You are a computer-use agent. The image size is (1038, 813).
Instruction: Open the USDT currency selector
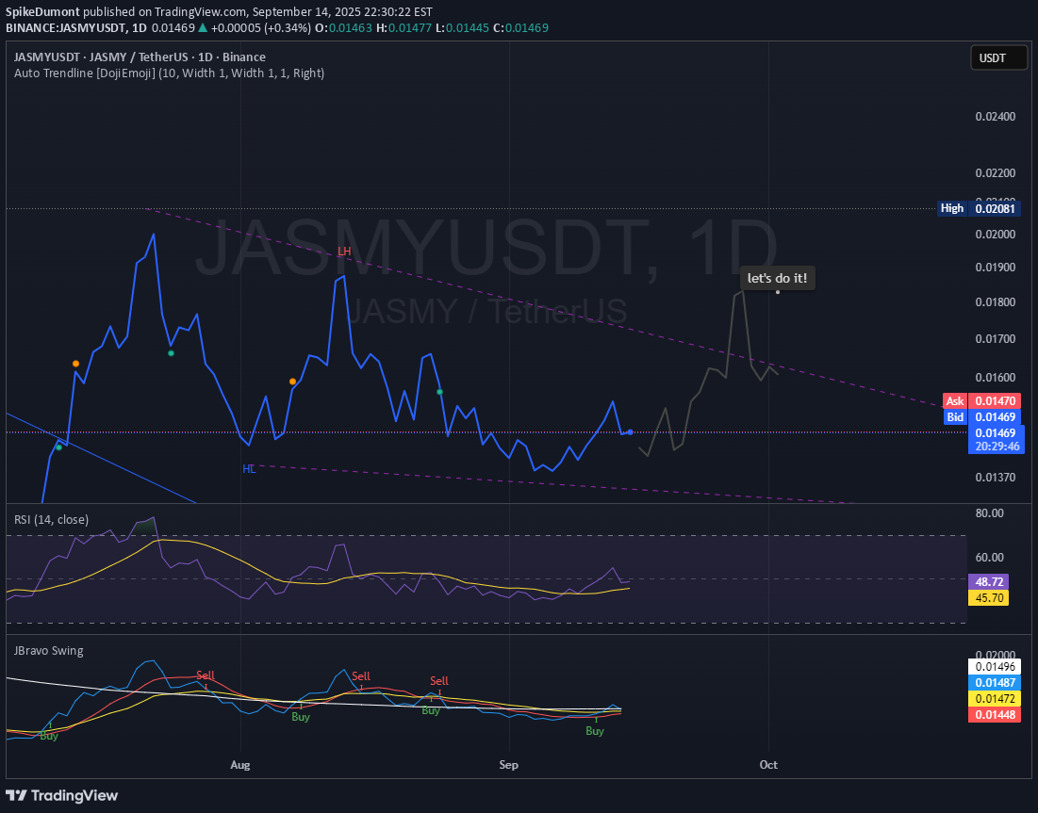point(998,58)
